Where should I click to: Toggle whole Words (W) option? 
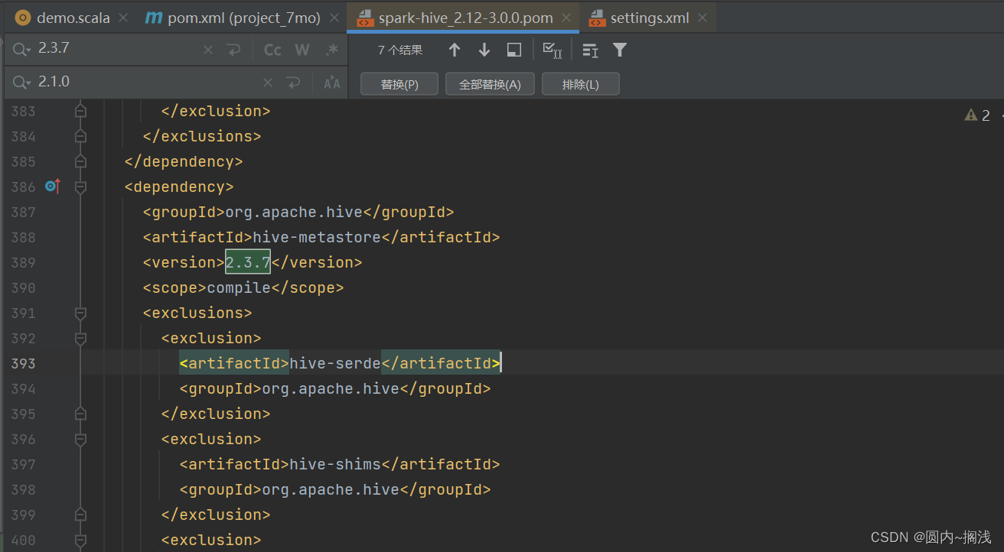click(x=302, y=50)
